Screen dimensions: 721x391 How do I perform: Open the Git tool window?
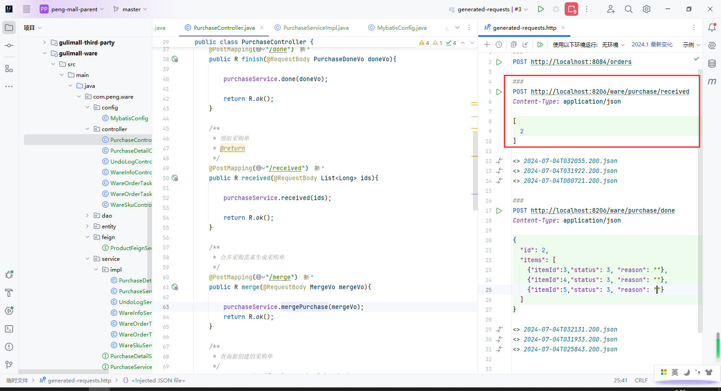click(x=9, y=365)
